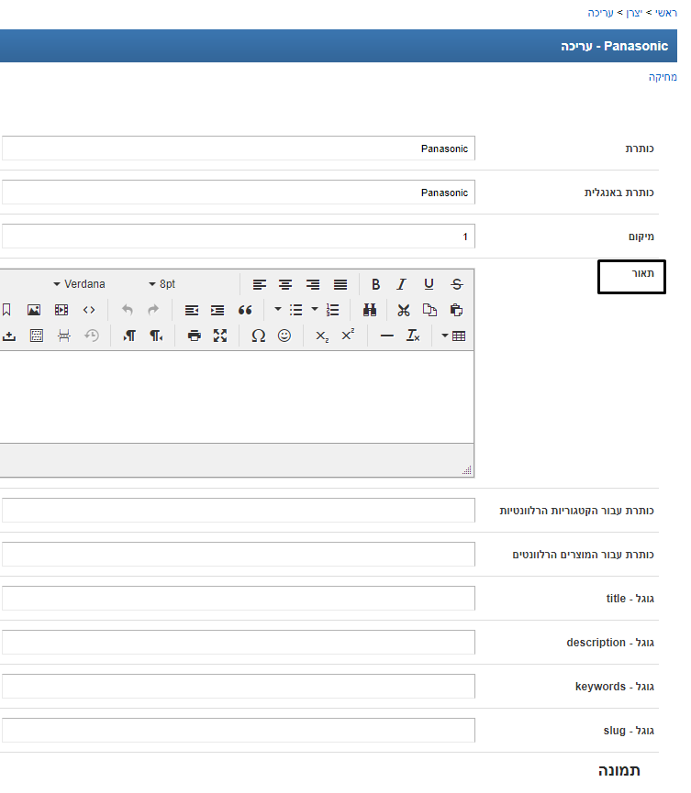Insert a horizontal line
Screen dimensions: 691x793
click(x=386, y=336)
